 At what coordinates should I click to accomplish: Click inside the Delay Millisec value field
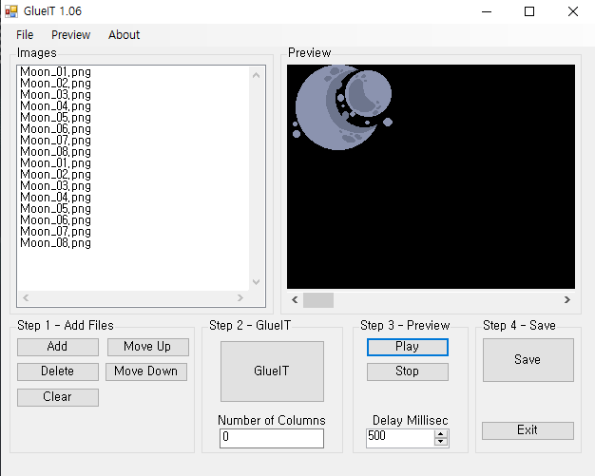pyautogui.click(x=400, y=438)
